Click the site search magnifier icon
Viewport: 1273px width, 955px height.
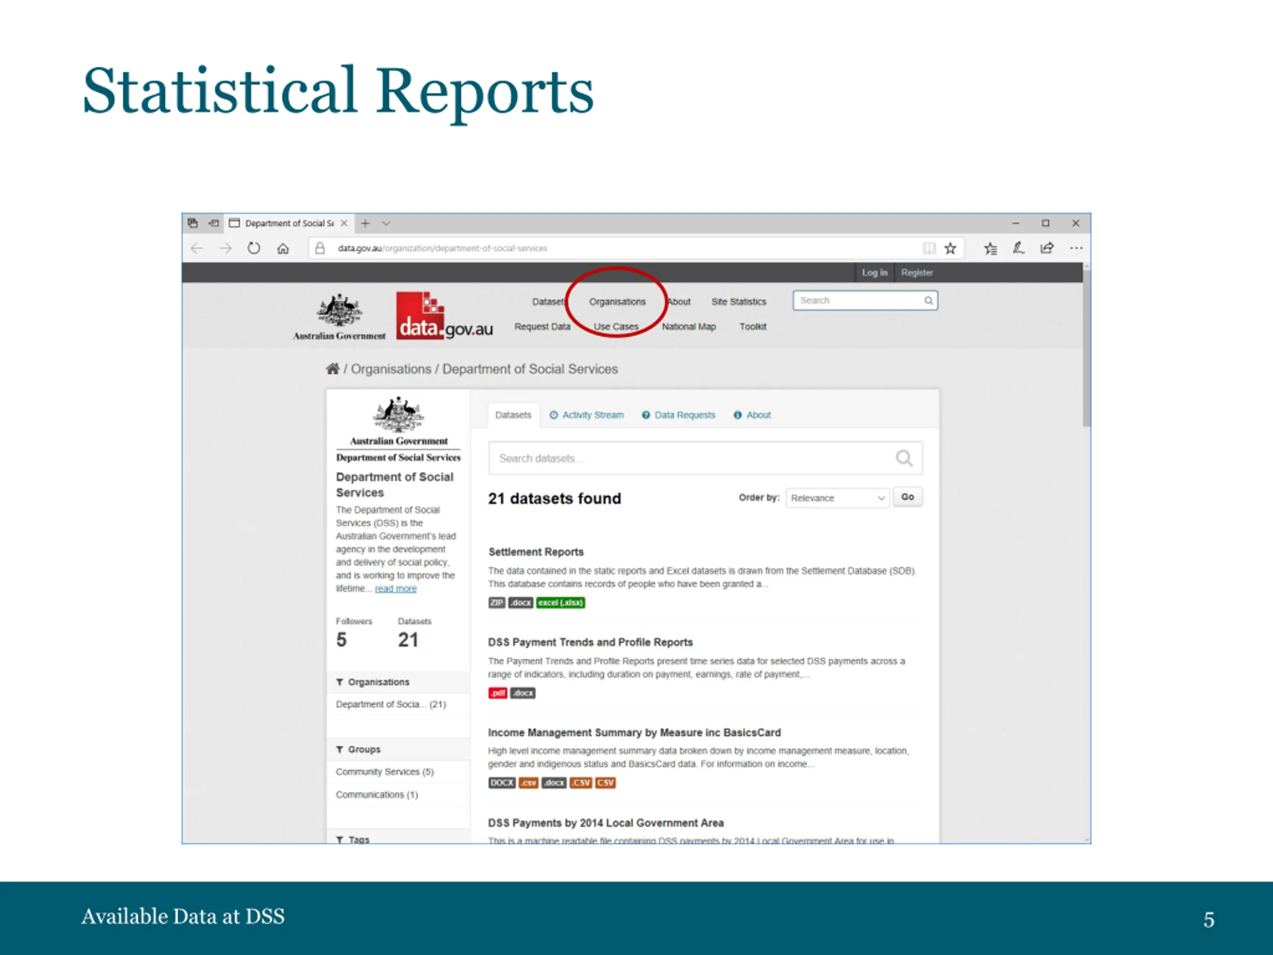coord(928,300)
